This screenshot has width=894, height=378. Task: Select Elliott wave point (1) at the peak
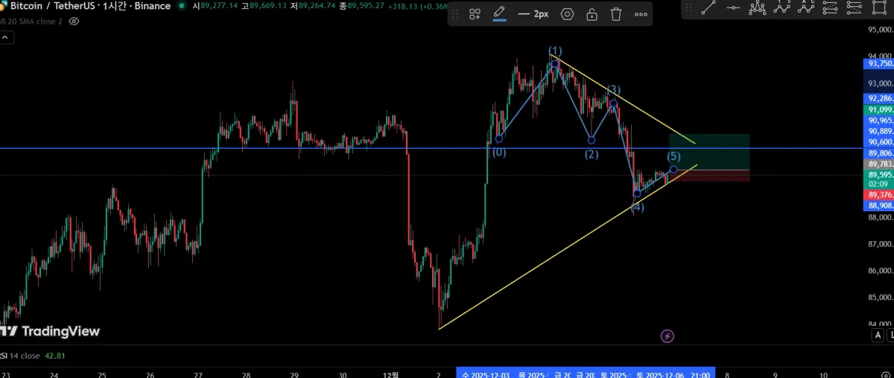(x=554, y=64)
